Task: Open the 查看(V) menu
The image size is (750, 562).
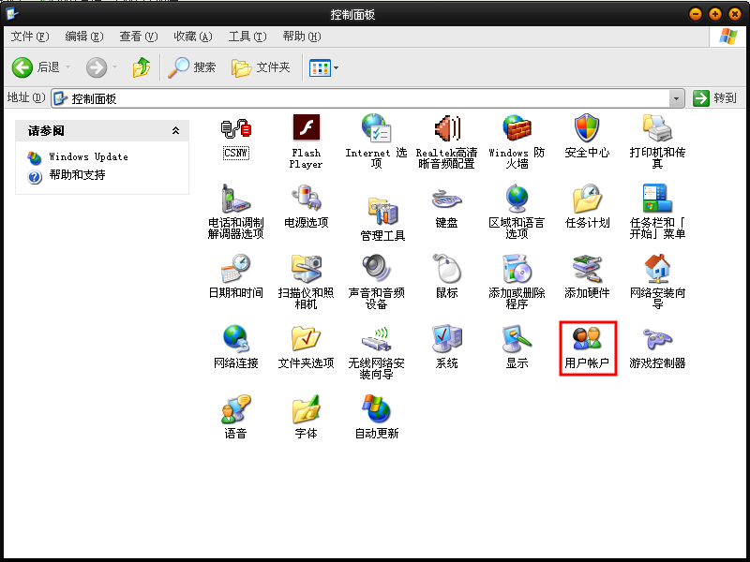Action: click(138, 37)
